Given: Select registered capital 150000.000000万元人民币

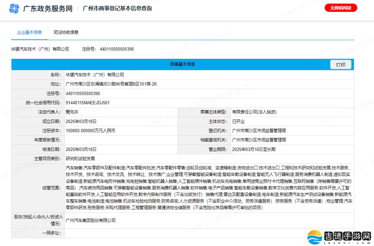Looking at the screenshot, I should tap(90, 131).
